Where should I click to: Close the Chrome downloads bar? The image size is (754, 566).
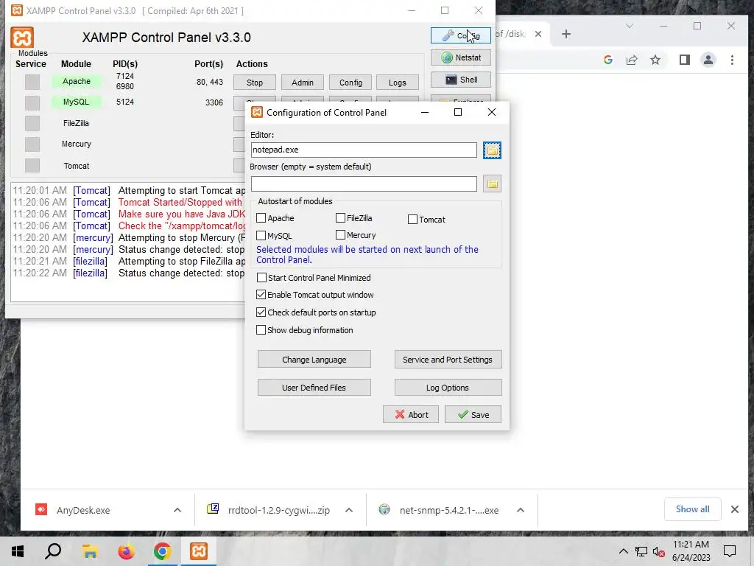[734, 509]
